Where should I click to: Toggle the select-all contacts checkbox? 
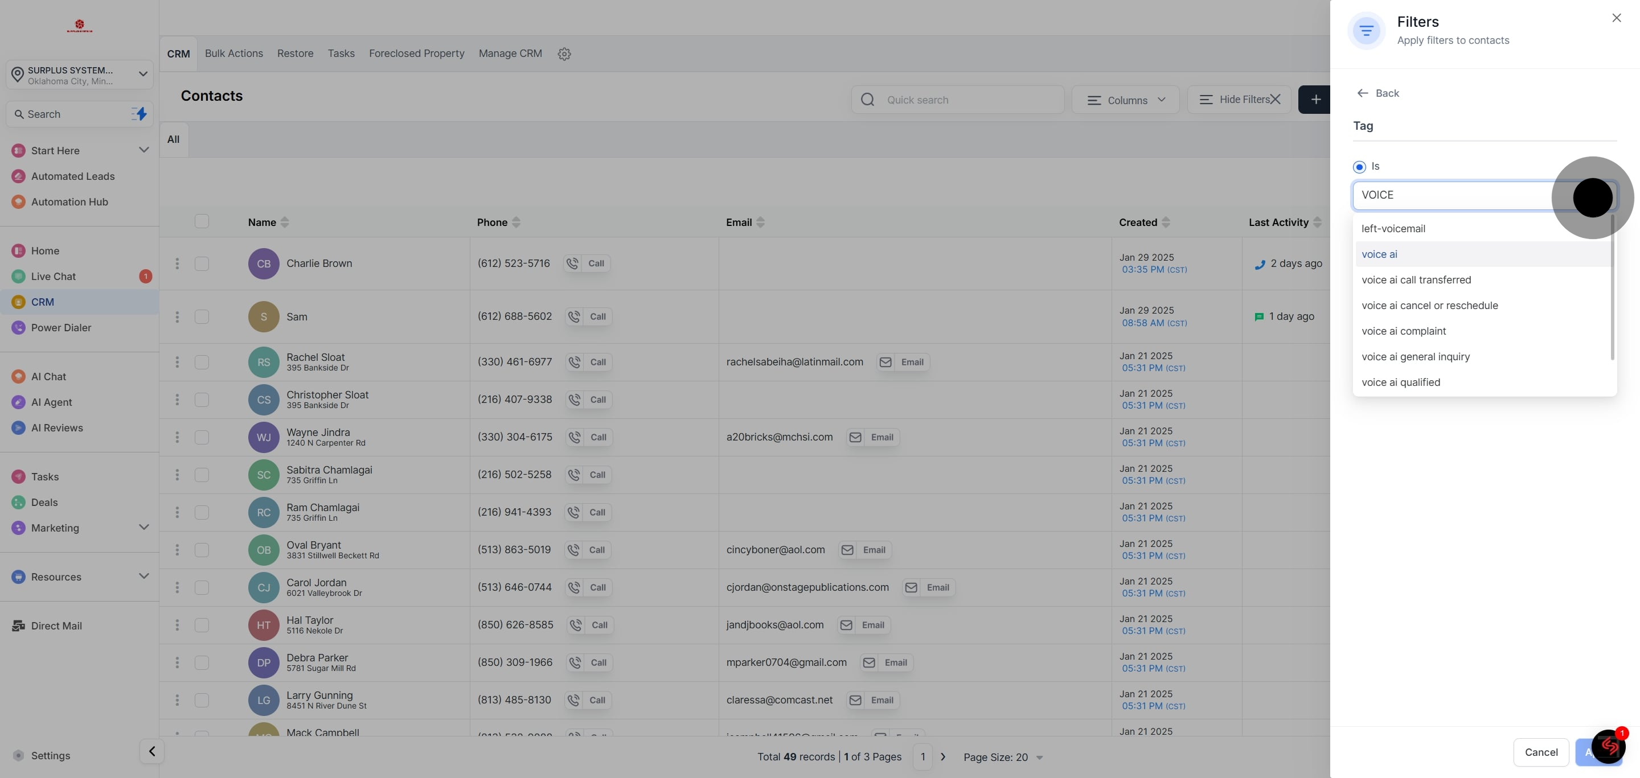(x=202, y=221)
